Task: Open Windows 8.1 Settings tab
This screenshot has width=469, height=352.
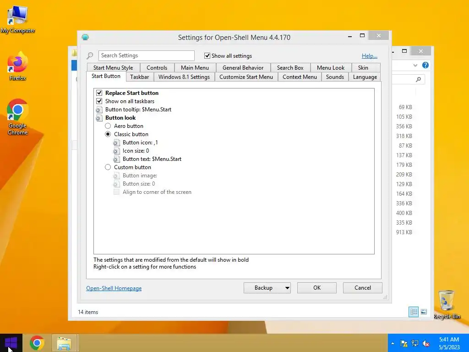Action: point(184,77)
